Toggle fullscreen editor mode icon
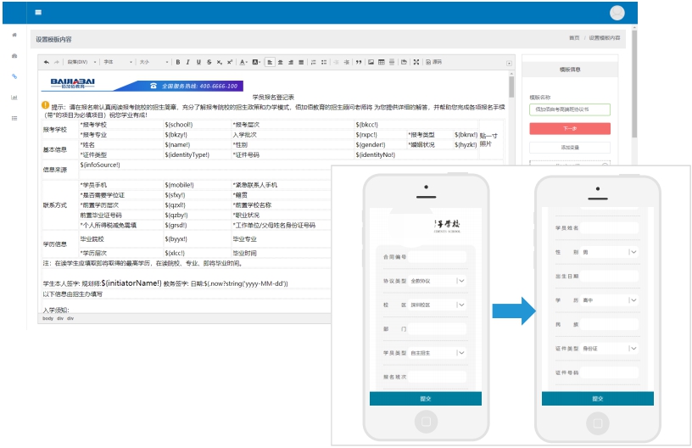This screenshot has width=692, height=448. pos(415,62)
